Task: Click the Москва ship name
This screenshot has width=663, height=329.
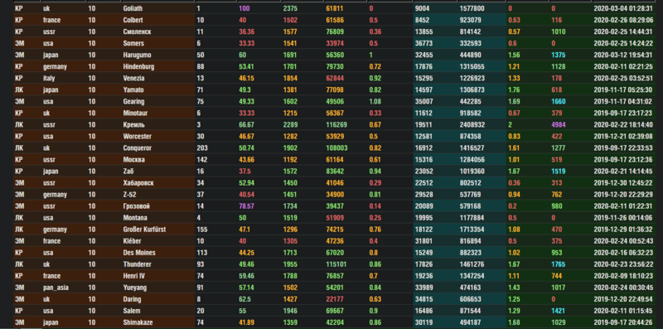Action: pos(133,160)
